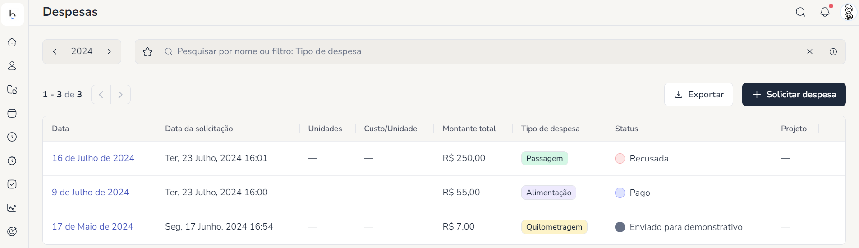The width and height of the screenshot is (859, 248).
Task: Sort by Montante total column header
Action: click(x=469, y=129)
